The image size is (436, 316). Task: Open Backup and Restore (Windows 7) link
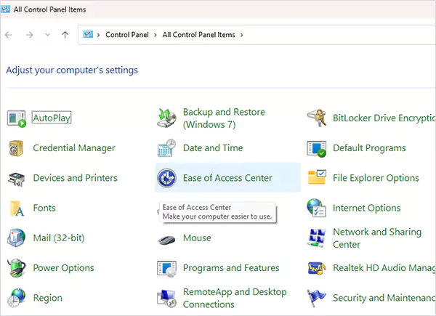click(x=224, y=118)
